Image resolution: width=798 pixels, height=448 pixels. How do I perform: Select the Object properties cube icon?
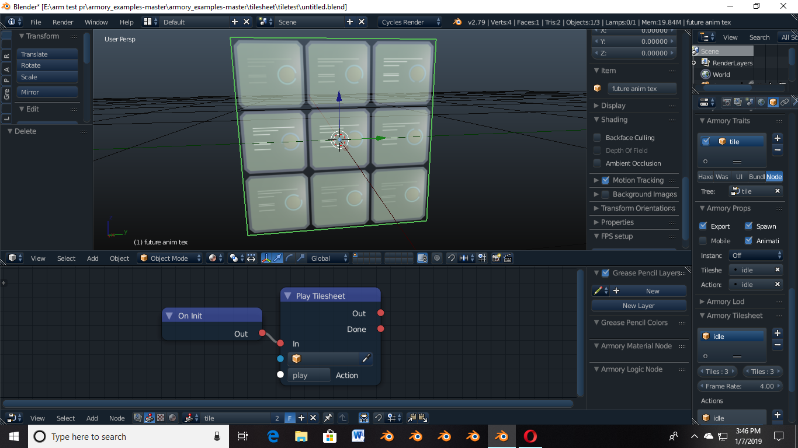pyautogui.click(x=772, y=101)
